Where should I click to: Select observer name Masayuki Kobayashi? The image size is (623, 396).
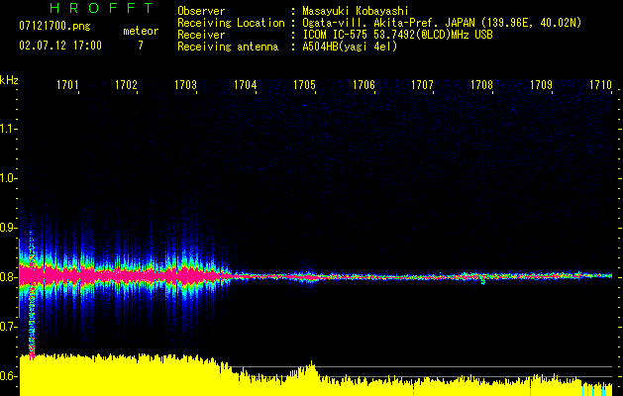(355, 11)
